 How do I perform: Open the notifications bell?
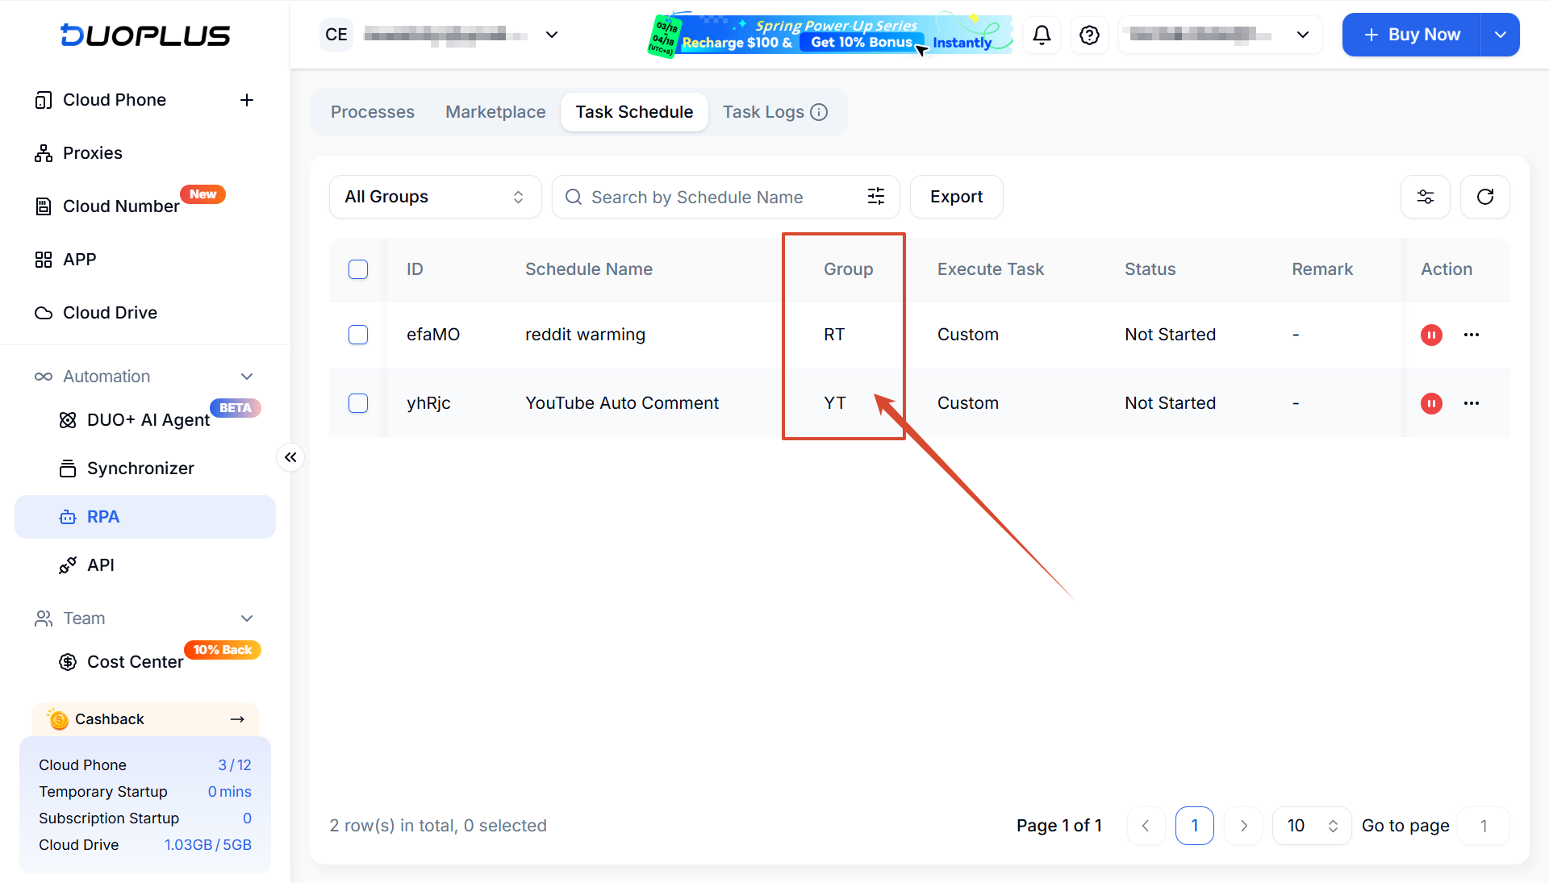click(x=1042, y=35)
